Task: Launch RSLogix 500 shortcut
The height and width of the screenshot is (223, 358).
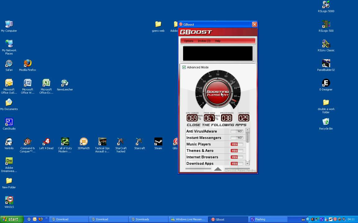Action: coord(326,26)
